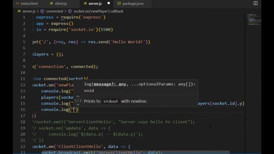Click line number 1 in the gutter
This screenshot has width=274, height=154.
[24, 17]
